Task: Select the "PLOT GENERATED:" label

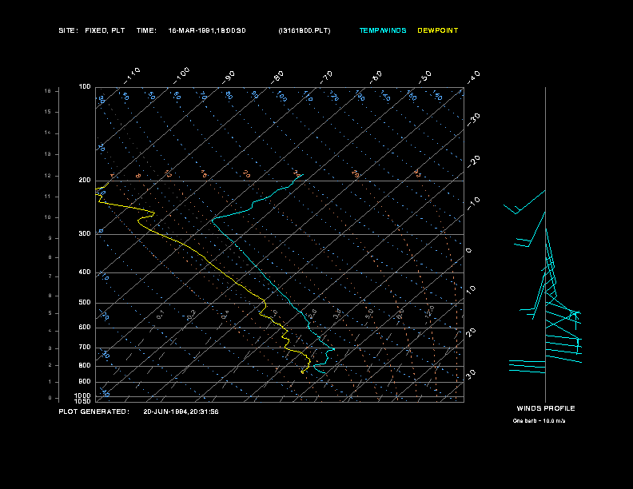Action: [x=94, y=411]
